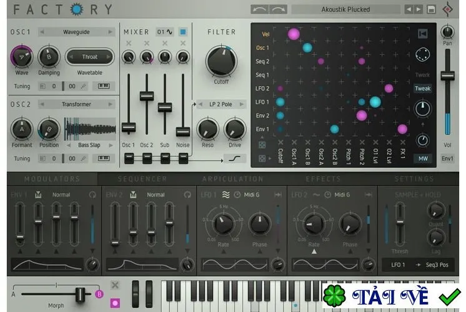Select morph point B circle
The width and height of the screenshot is (466, 312).
click(x=99, y=294)
